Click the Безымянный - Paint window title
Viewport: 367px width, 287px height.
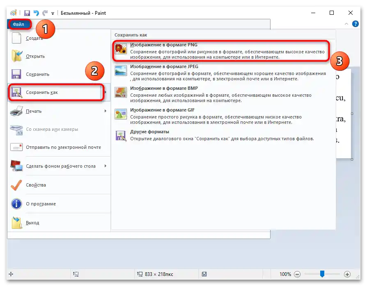83,13
